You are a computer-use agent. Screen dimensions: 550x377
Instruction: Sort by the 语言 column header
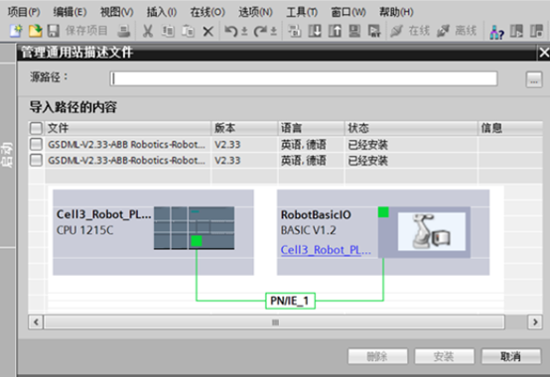311,128
